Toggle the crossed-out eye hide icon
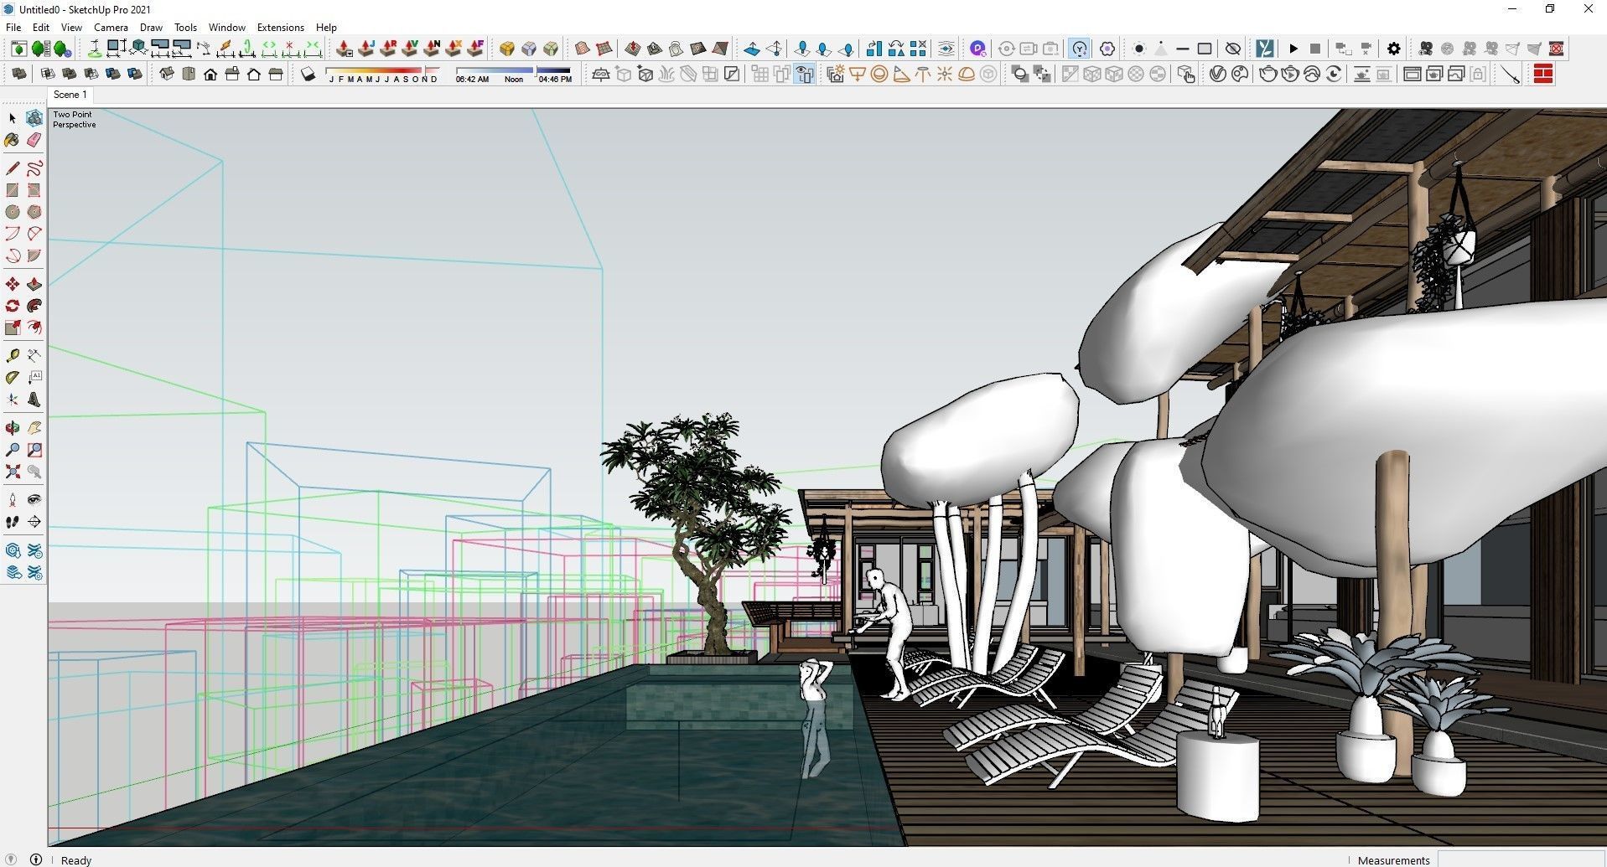The height and width of the screenshot is (867, 1607). (1233, 49)
